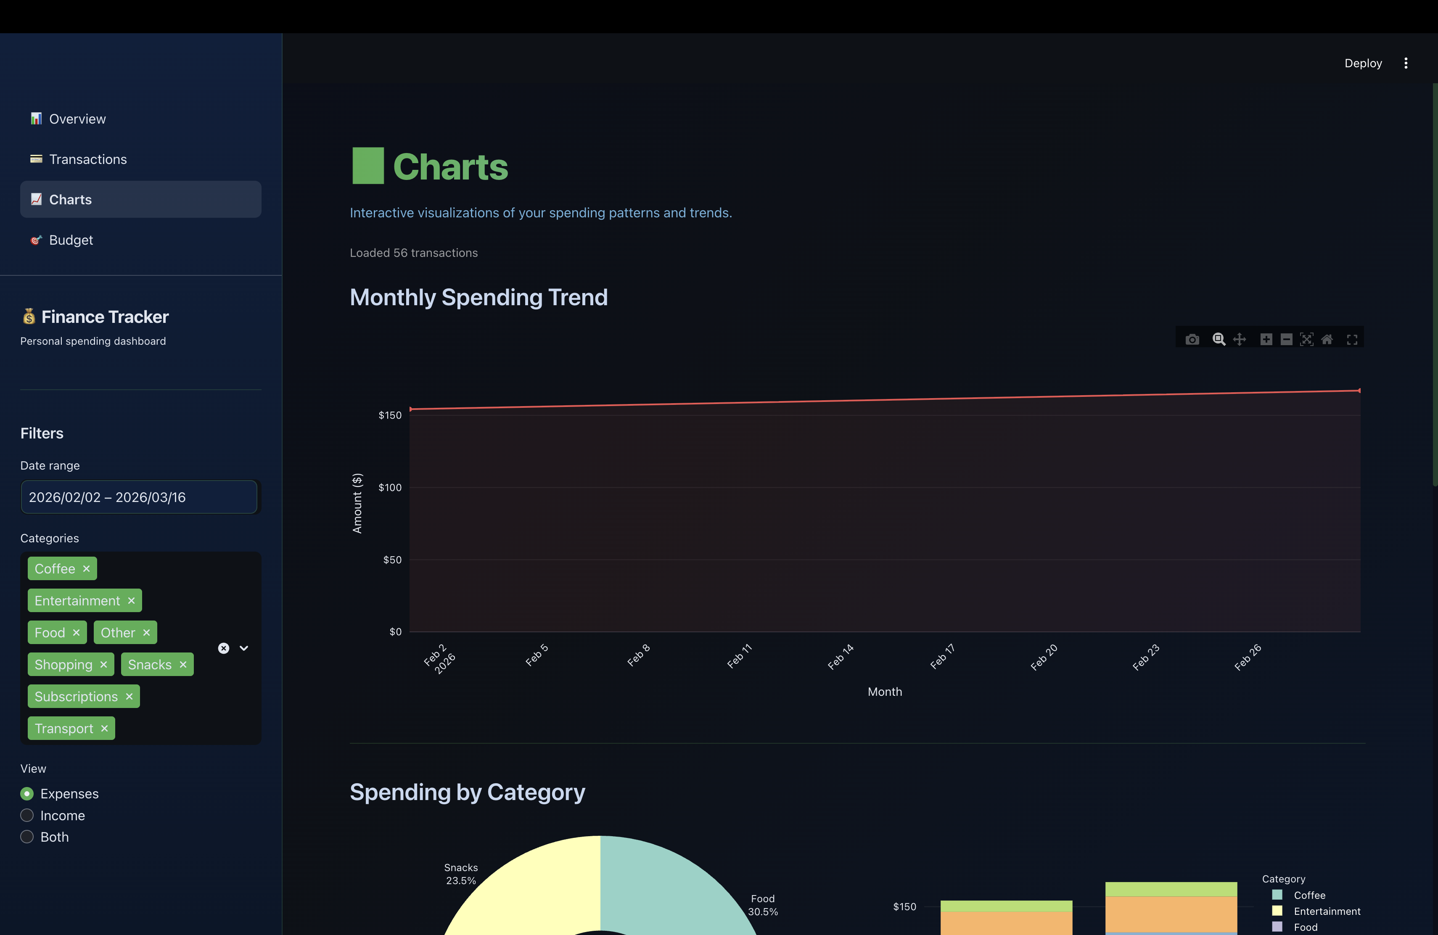Open the date range picker field
This screenshot has height=935, width=1438.
tap(139, 497)
